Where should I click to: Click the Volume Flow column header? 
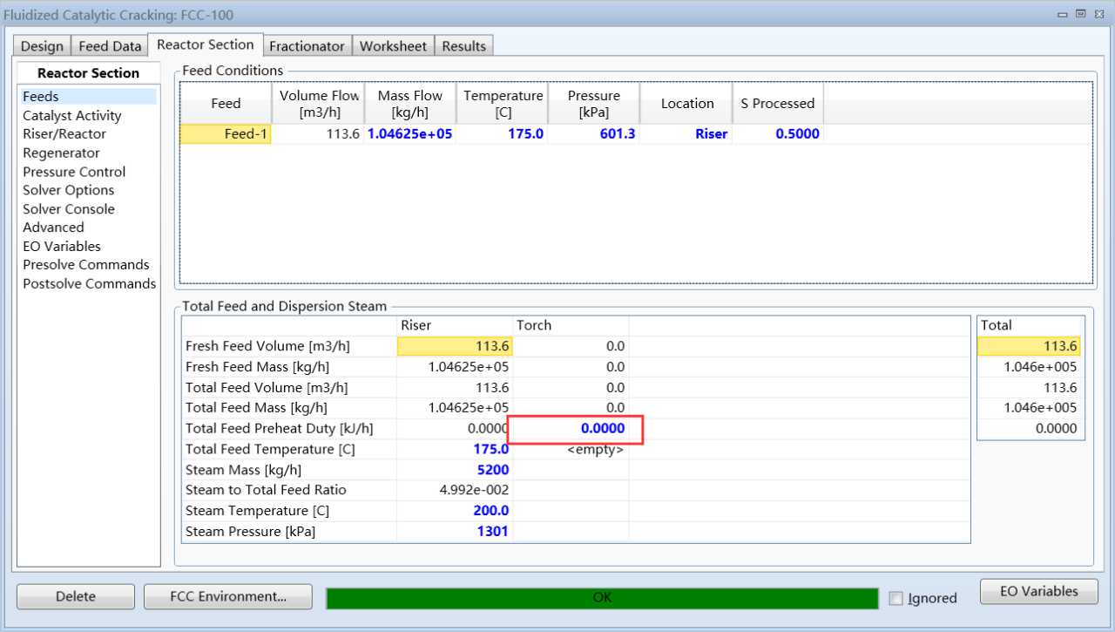318,104
